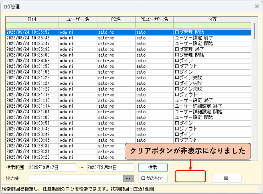Screen dimensions: 263x194
Task: Click the PCユーザー名 column header
Action: (x=154, y=19)
